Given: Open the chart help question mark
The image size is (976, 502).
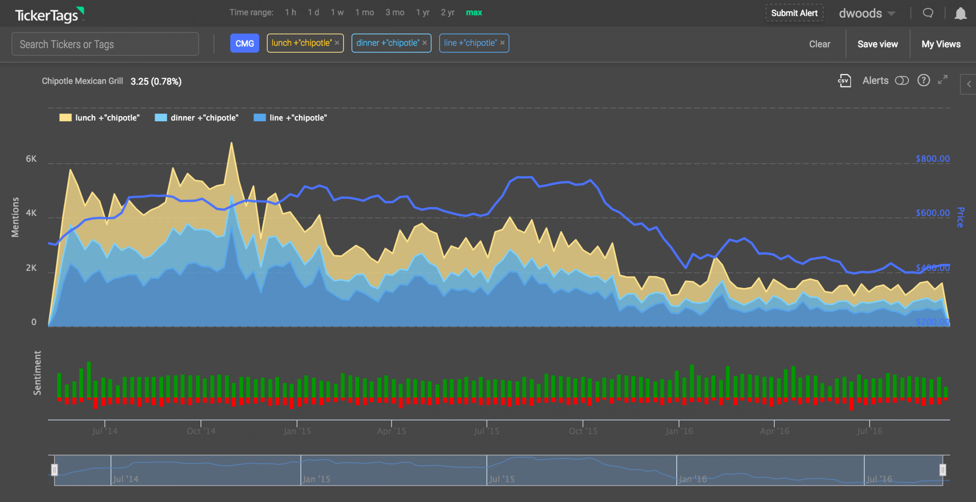Looking at the screenshot, I should point(924,81).
